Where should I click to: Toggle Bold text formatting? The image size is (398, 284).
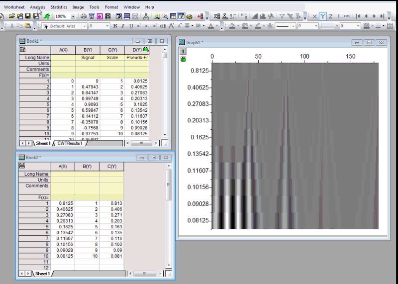[115, 26]
